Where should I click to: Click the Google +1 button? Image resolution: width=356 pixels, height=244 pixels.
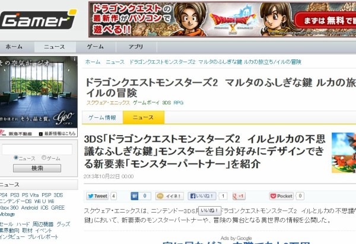[239, 196]
